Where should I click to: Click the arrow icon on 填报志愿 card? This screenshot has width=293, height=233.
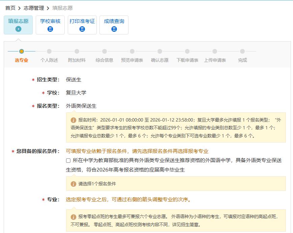pyautogui.click(x=18, y=29)
